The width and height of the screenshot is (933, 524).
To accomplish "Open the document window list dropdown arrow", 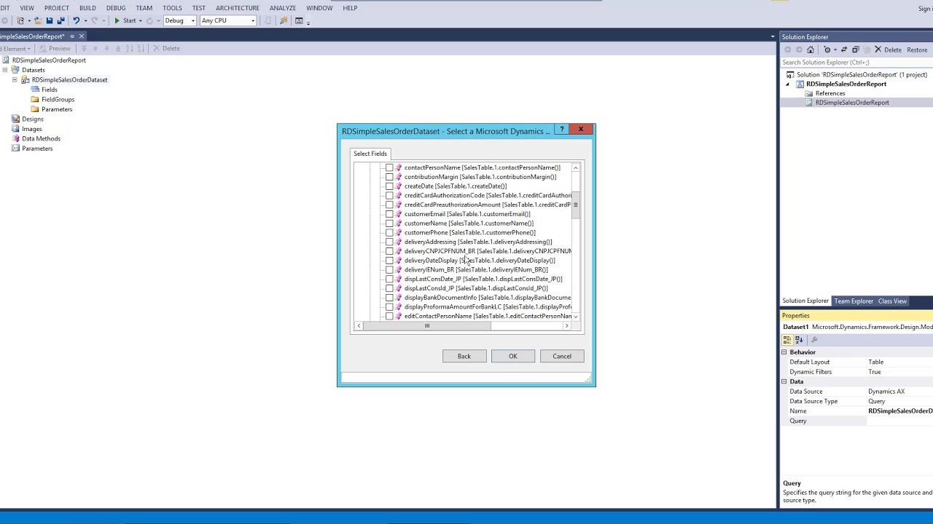I will (x=773, y=36).
